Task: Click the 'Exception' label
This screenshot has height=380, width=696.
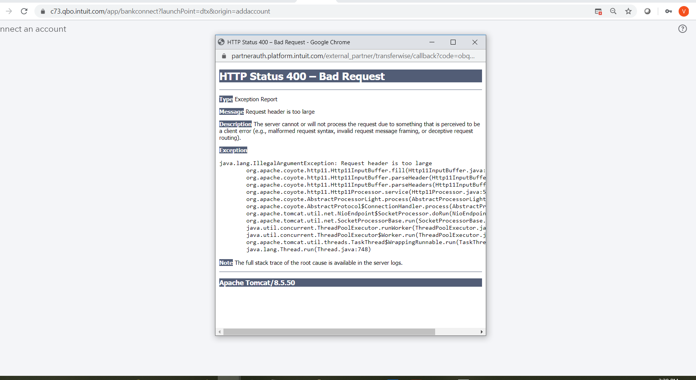Action: pyautogui.click(x=233, y=150)
